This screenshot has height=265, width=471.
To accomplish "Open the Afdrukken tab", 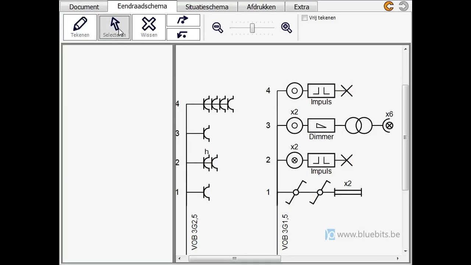I will [261, 7].
